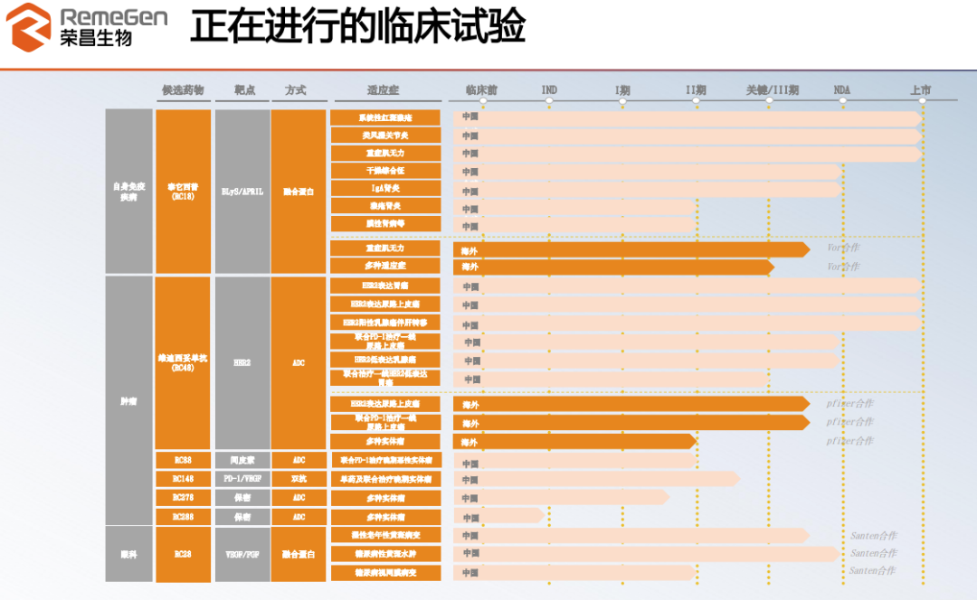Select the 自身免疫疾病 category block
The width and height of the screenshot is (977, 600).
point(129,192)
